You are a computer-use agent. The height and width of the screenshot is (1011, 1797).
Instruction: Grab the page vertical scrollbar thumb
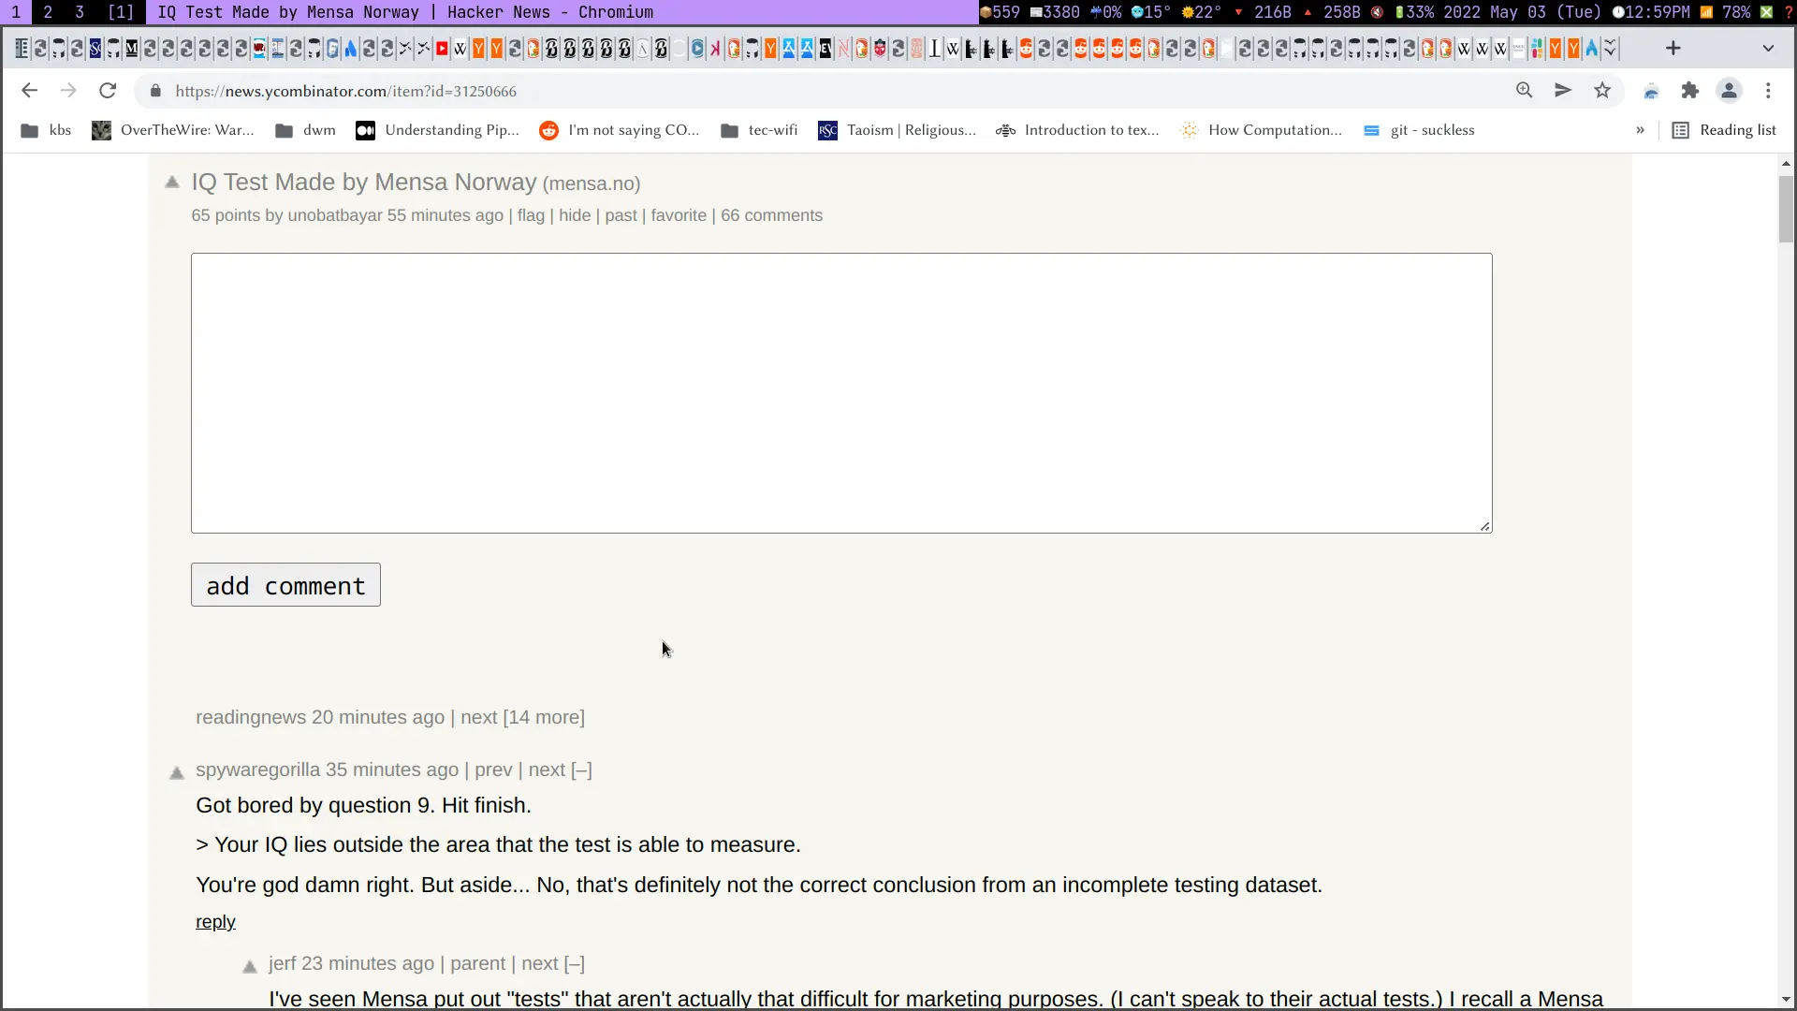pos(1786,208)
